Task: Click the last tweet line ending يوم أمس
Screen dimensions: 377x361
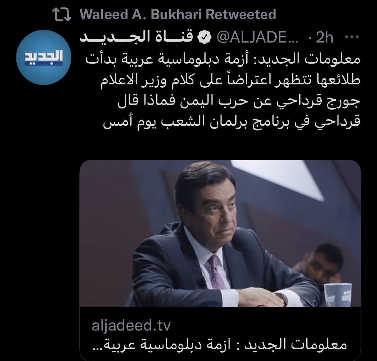Action: pos(232,121)
